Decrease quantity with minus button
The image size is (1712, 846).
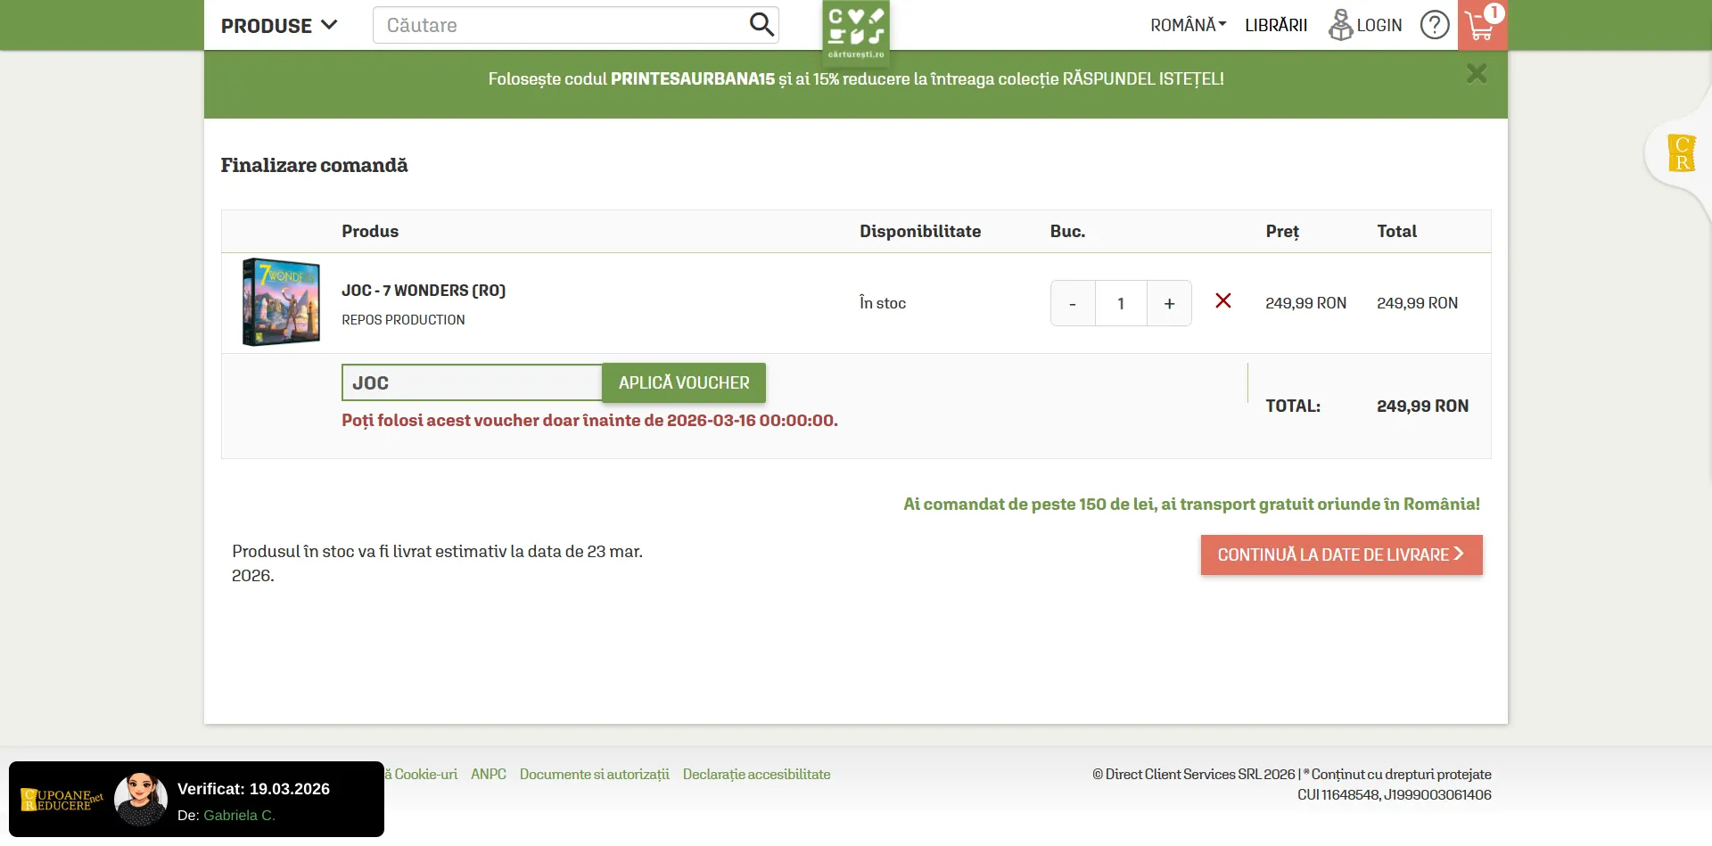click(1073, 304)
